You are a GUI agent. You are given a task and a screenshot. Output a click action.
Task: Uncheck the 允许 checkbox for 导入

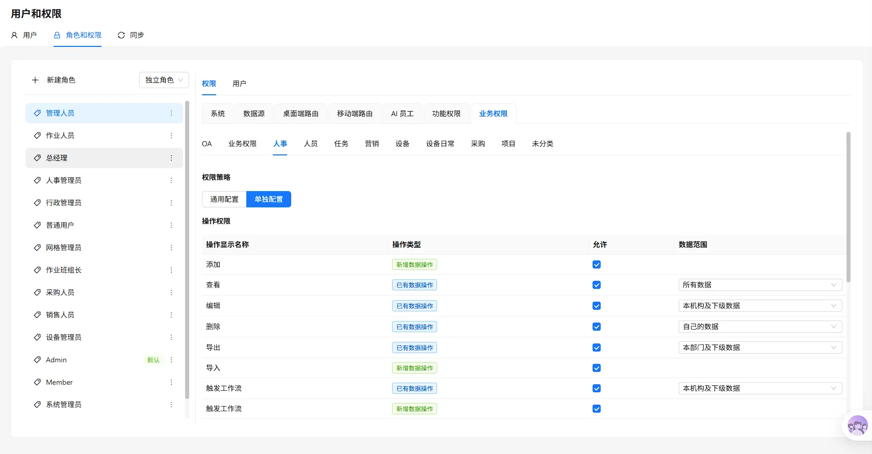click(x=597, y=368)
